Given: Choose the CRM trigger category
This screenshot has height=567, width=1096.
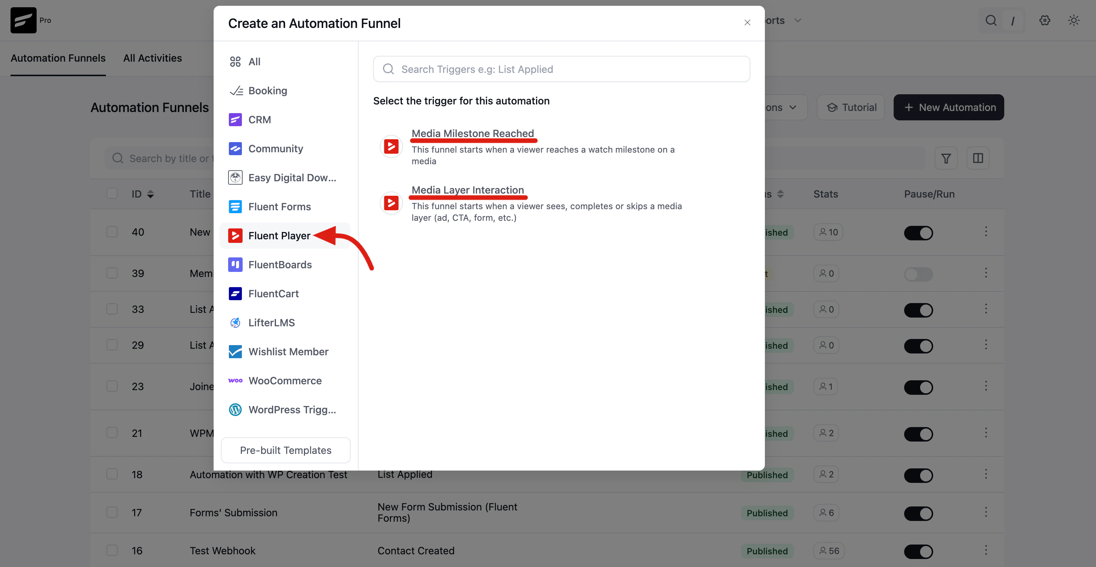Looking at the screenshot, I should click(x=285, y=120).
